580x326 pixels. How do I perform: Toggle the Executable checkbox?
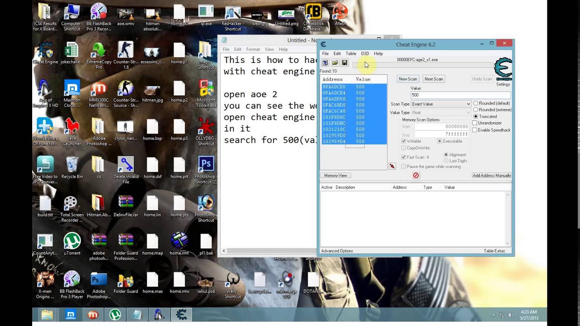[x=440, y=141]
